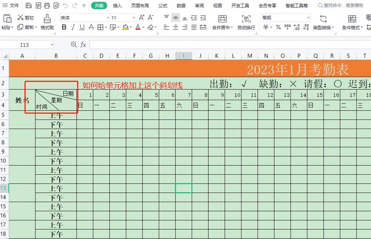Click the eraser clear-format icon
Image resolution: width=371 pixels, height=239 pixels.
click(151, 27)
